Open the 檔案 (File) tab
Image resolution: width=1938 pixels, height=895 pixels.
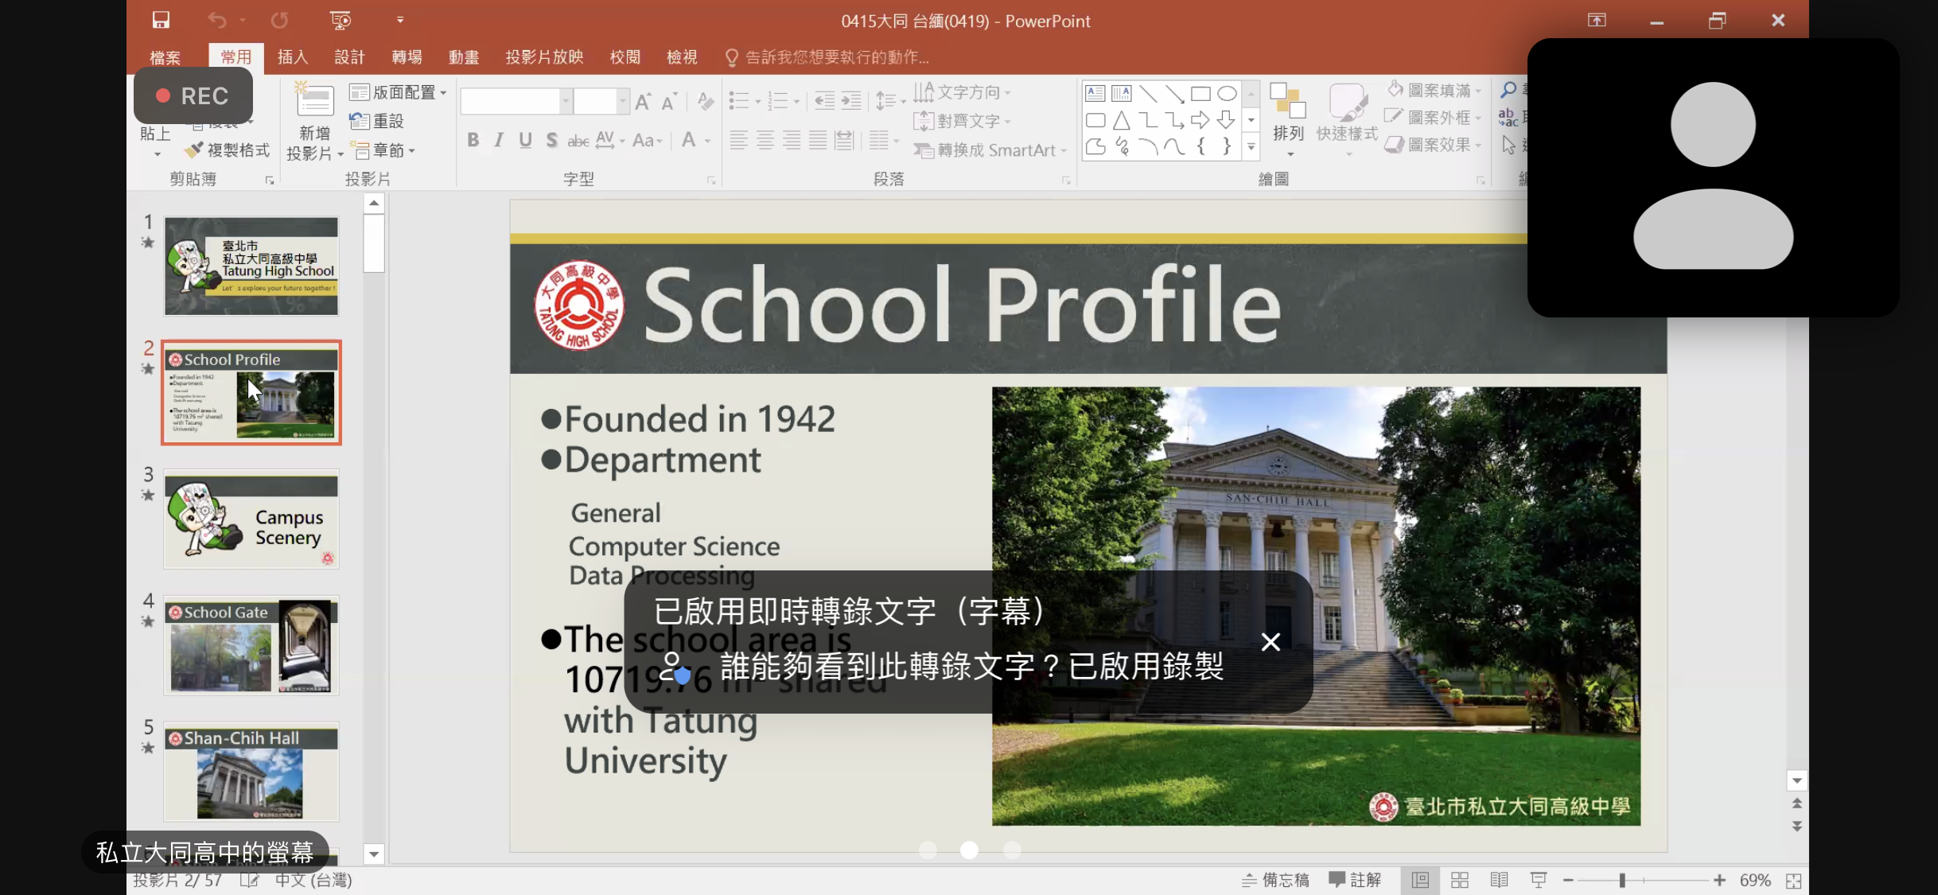tap(165, 57)
